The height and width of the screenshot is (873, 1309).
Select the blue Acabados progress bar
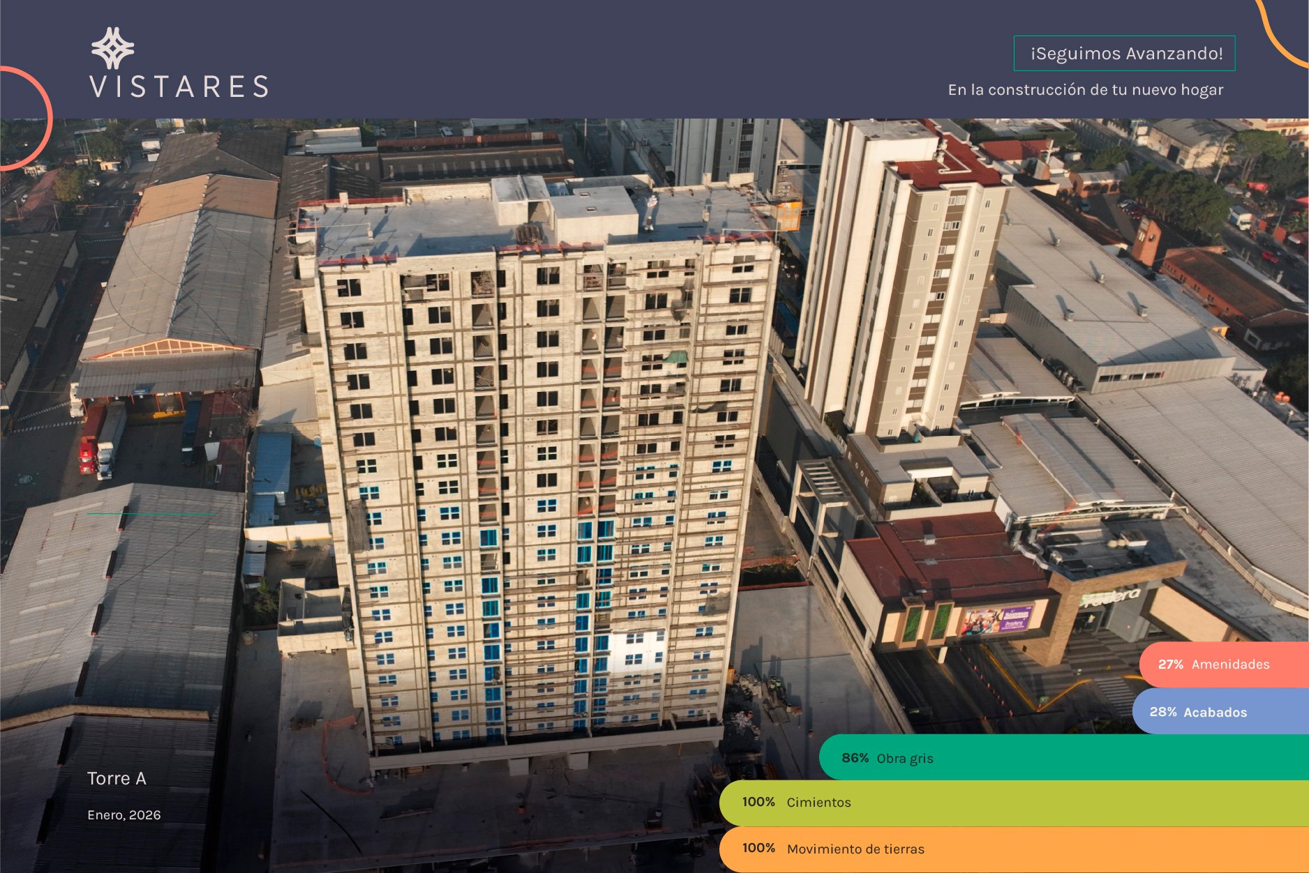point(1220,712)
